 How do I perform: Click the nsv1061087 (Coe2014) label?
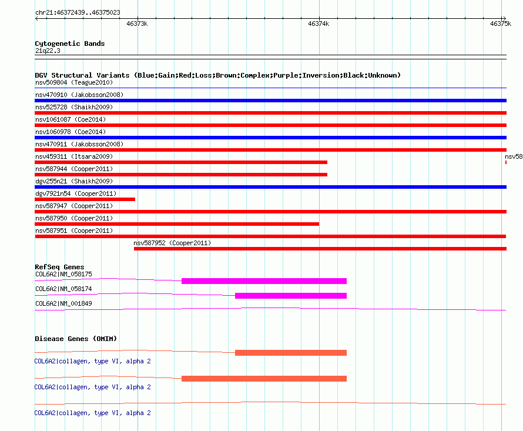coord(71,119)
